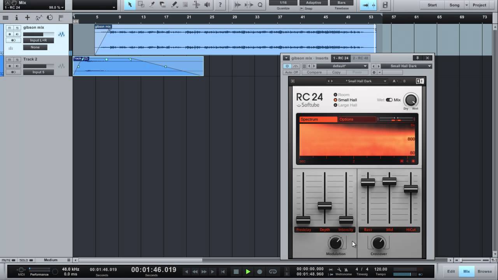Open the marker track flag icon
The height and width of the screenshot is (280, 498).
pos(61,17)
